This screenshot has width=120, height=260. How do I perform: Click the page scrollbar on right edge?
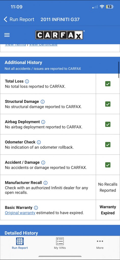pos(119,70)
